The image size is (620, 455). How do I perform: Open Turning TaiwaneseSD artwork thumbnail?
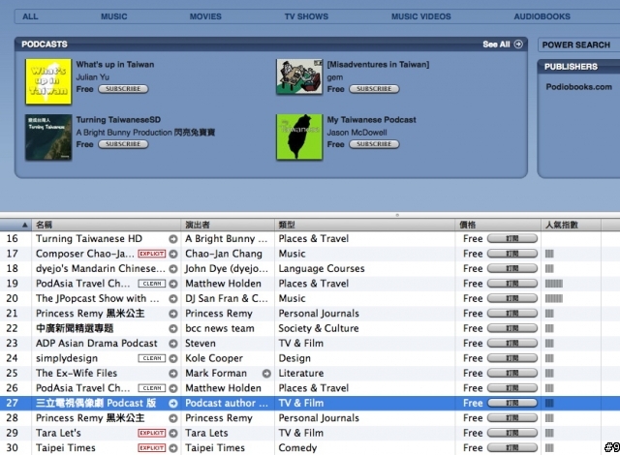click(48, 137)
